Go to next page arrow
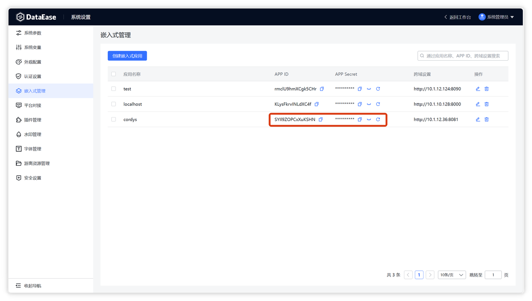This screenshot has height=301, width=532. tap(430, 275)
